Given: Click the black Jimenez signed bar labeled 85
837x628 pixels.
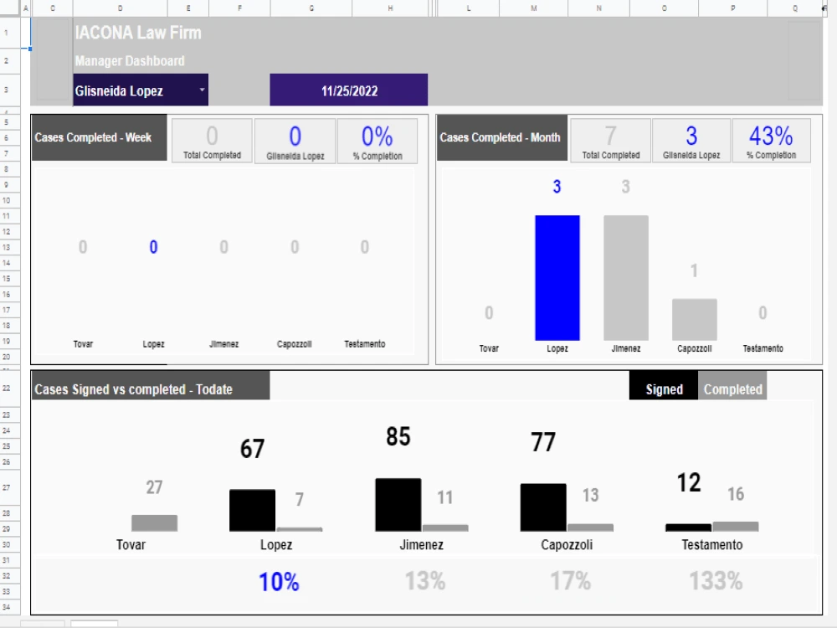Looking at the screenshot, I should point(398,502).
